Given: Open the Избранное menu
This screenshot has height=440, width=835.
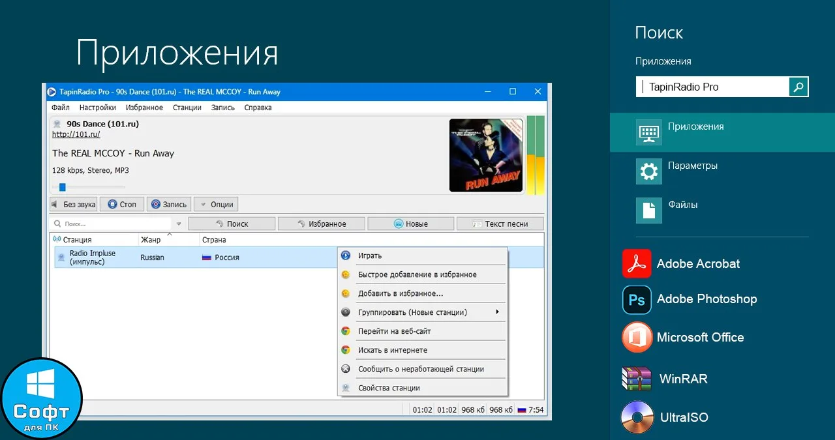Looking at the screenshot, I should point(145,108).
